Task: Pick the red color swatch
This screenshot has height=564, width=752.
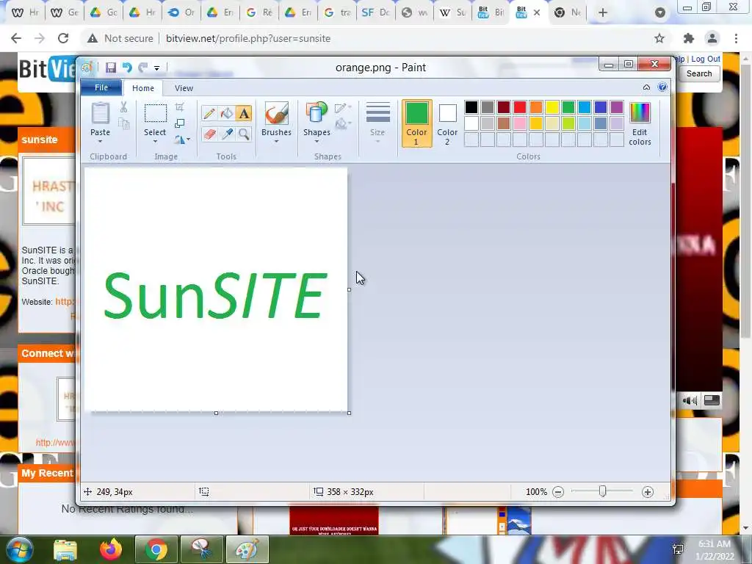Action: (x=519, y=107)
